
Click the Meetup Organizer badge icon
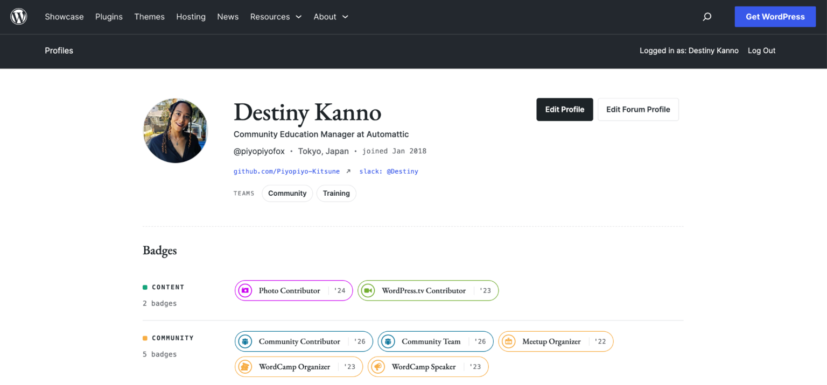(x=508, y=341)
